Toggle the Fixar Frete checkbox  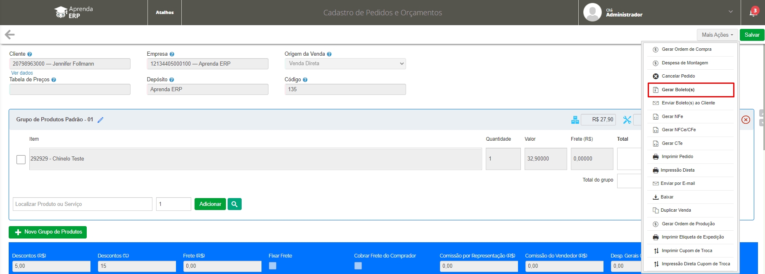tap(273, 266)
